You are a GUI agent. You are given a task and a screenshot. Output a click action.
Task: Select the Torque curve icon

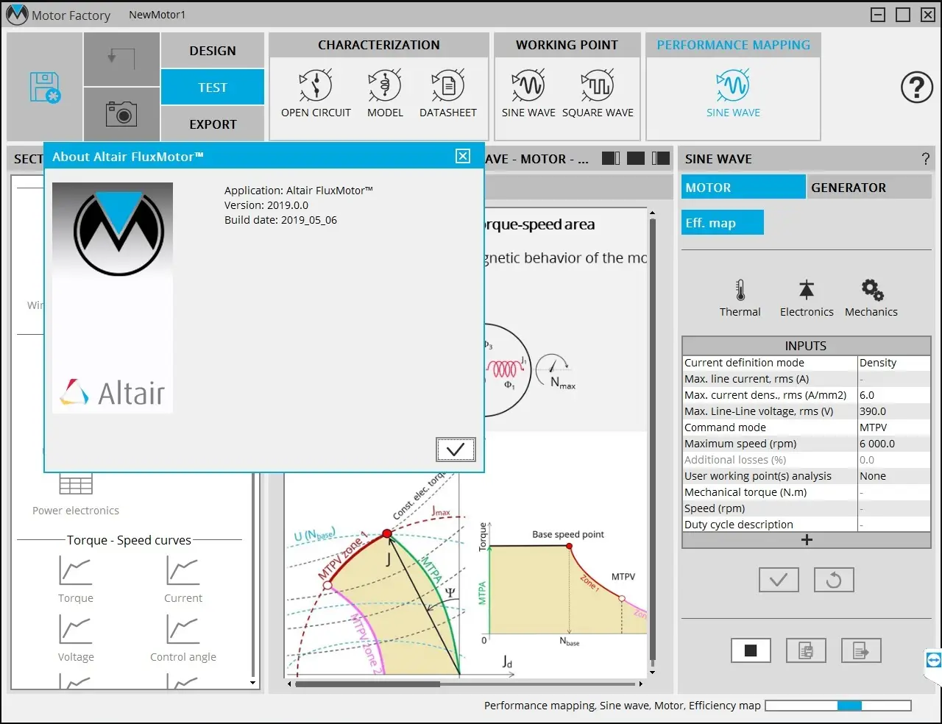click(x=75, y=570)
